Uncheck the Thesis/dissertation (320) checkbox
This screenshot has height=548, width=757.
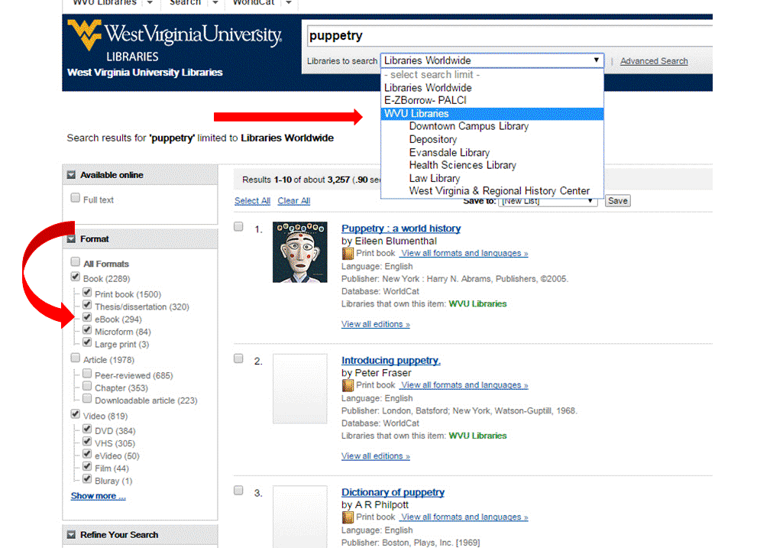pyautogui.click(x=87, y=304)
